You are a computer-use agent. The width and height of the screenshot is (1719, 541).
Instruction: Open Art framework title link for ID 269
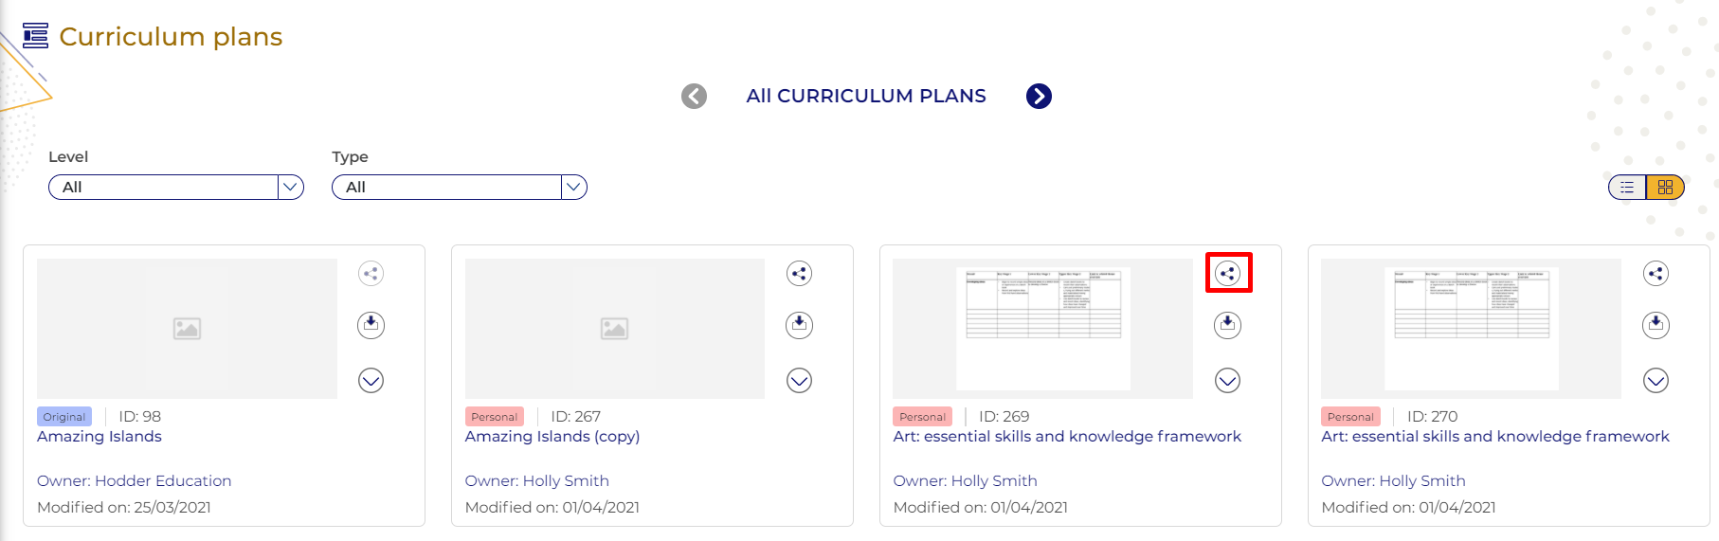tap(1066, 437)
